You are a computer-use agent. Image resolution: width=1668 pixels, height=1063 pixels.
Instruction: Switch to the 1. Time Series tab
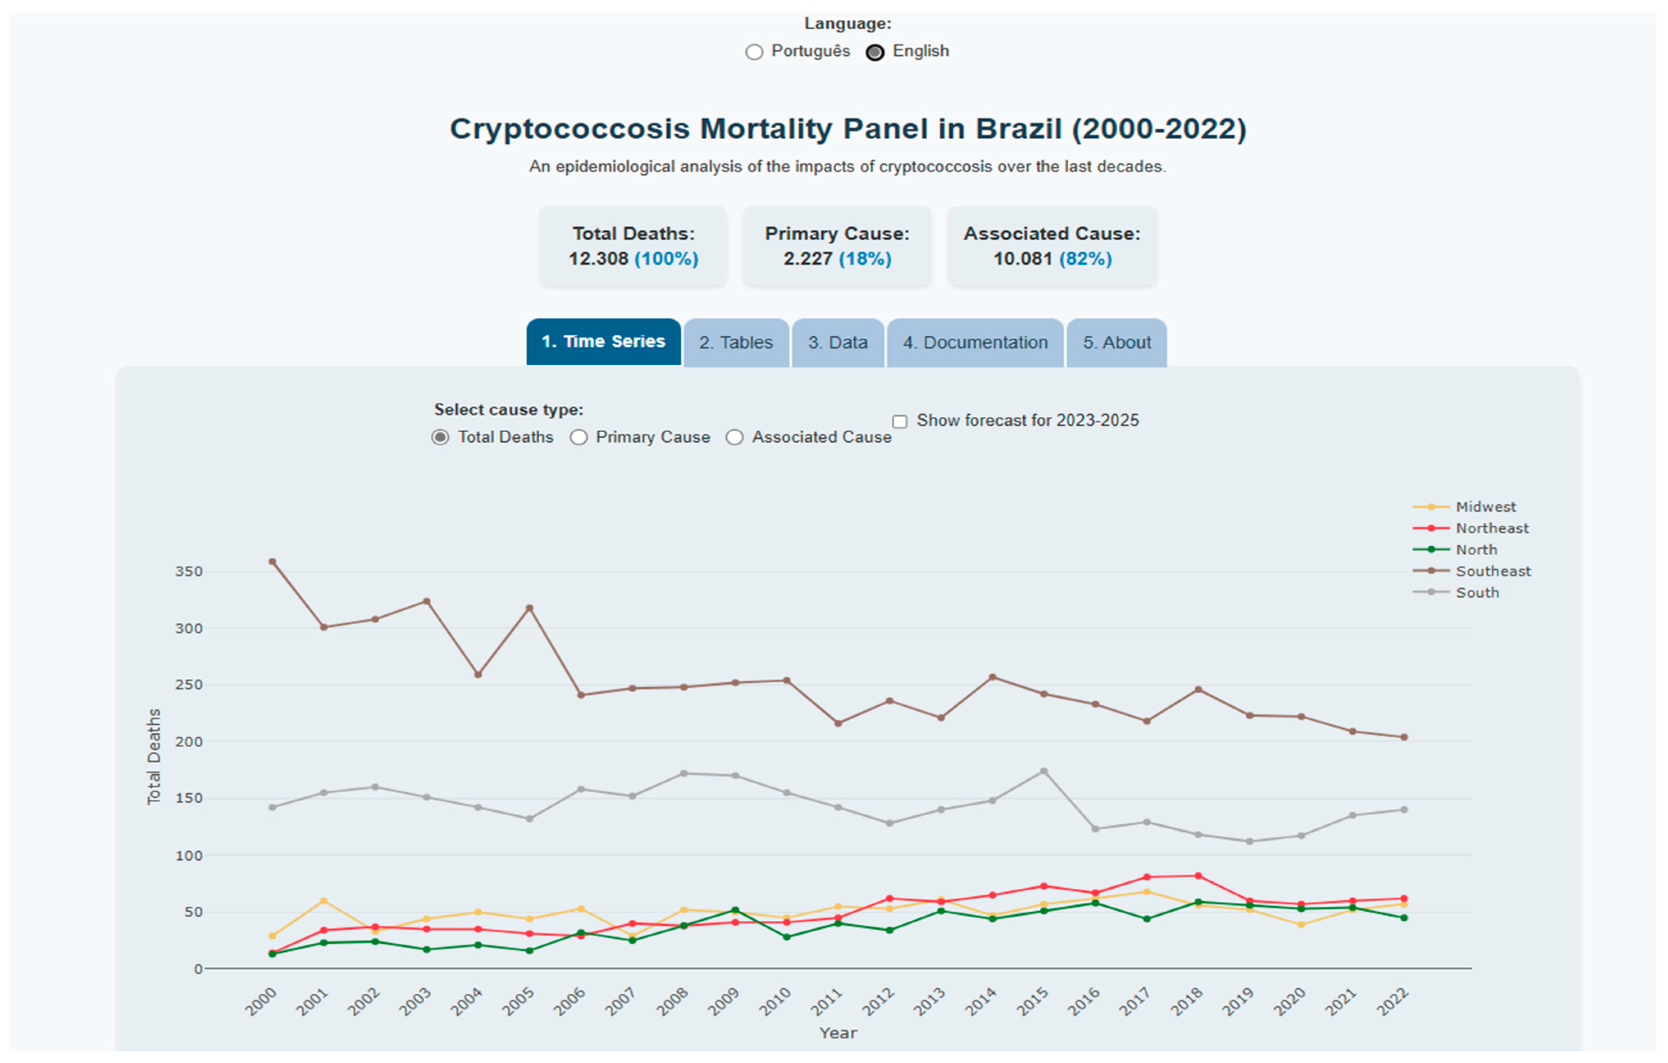pos(603,342)
